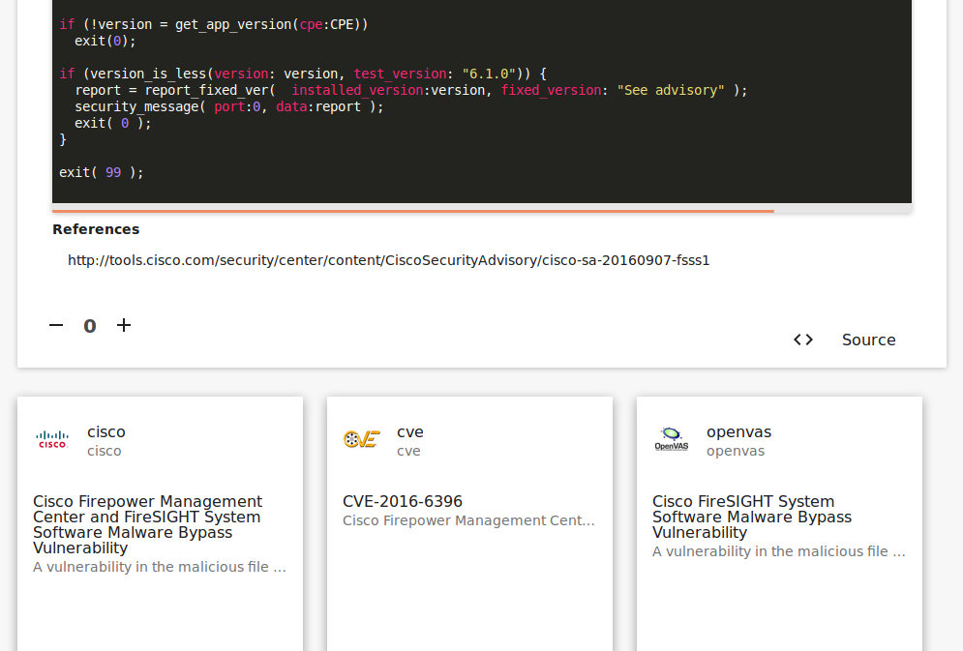Click the 'security_message( port:0, data:report )' line
Screen dimensions: 963x651
229,106
